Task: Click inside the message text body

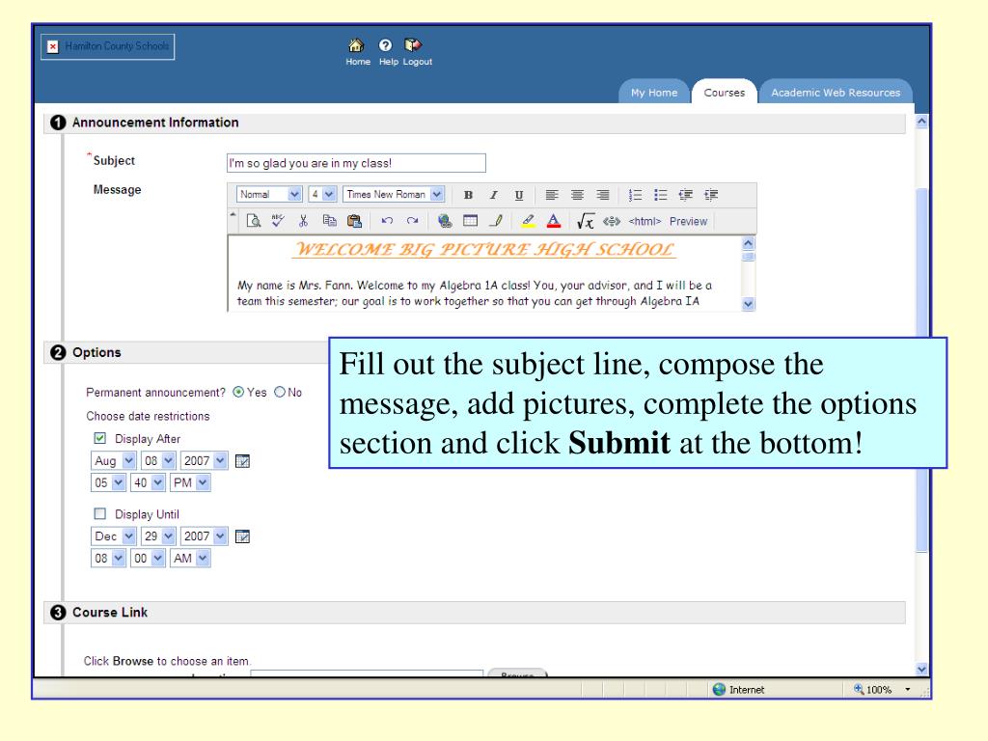Action: pos(485,274)
